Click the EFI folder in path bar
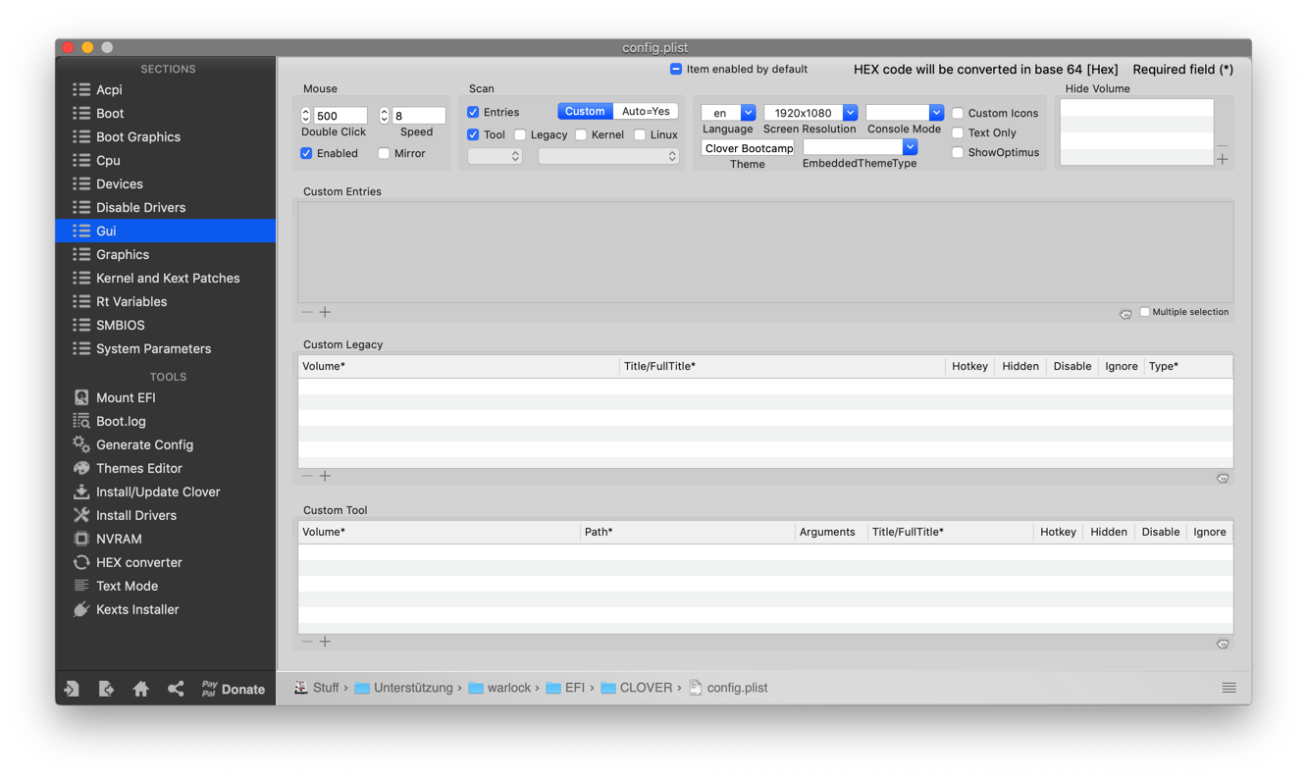The image size is (1307, 778). tap(565, 688)
